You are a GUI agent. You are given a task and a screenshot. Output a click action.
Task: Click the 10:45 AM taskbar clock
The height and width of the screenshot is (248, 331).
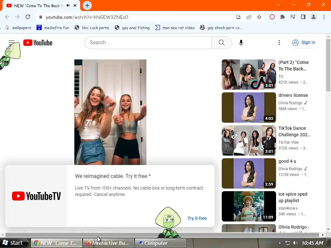(x=312, y=243)
